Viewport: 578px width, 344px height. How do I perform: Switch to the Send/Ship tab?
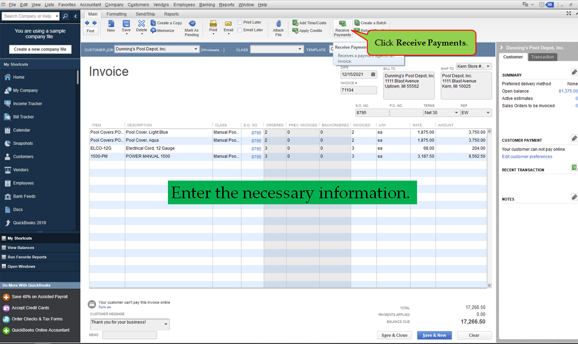tap(146, 14)
